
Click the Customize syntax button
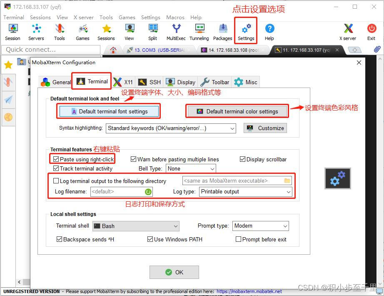click(x=265, y=128)
